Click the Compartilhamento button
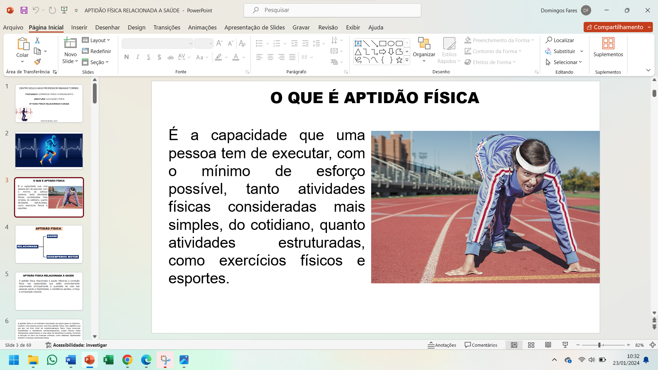 click(x=618, y=27)
